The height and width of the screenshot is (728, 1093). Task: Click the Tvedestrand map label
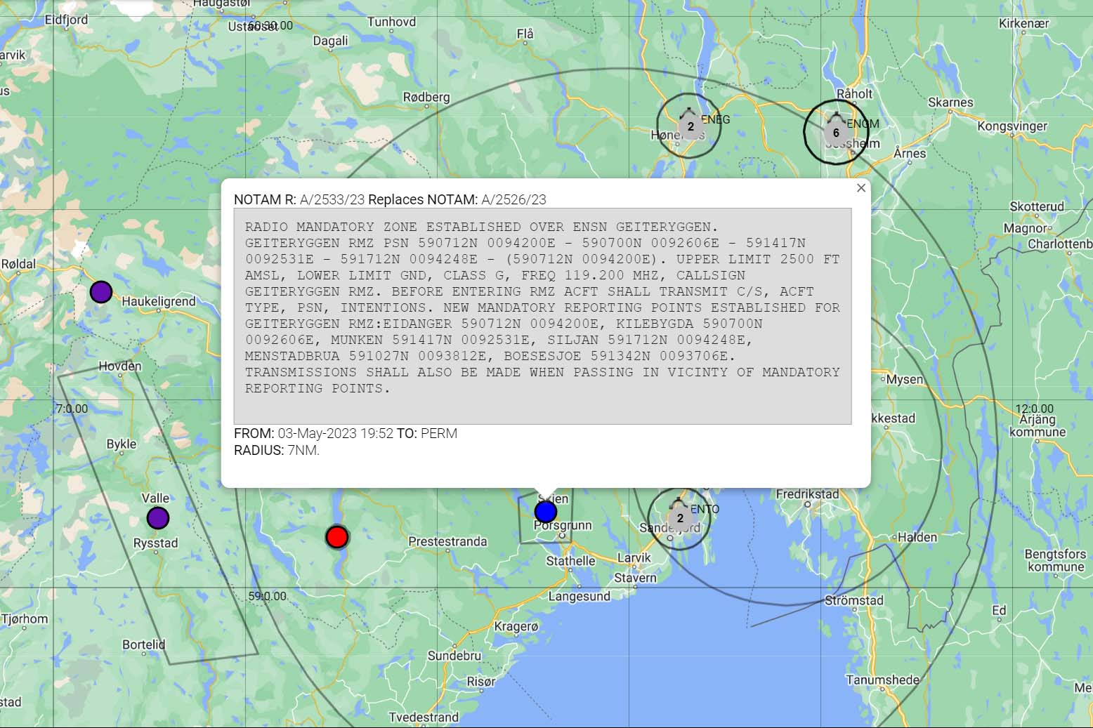[x=424, y=717]
